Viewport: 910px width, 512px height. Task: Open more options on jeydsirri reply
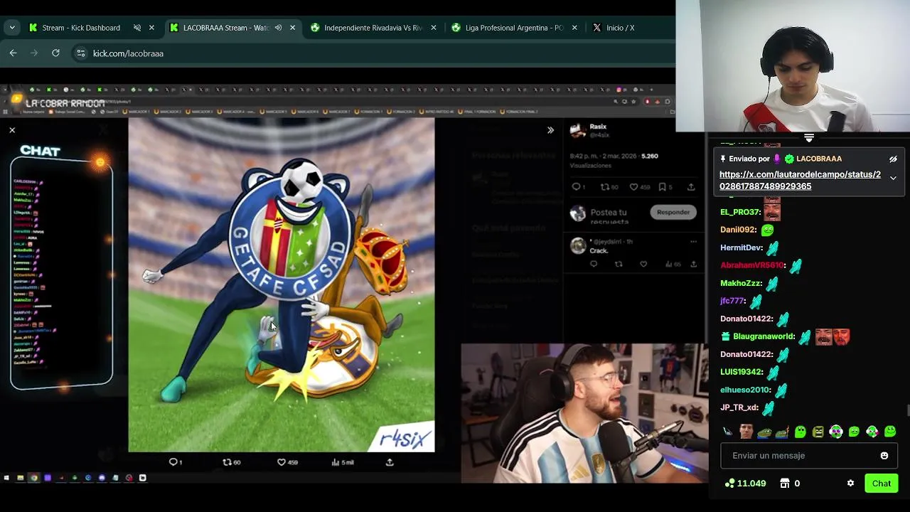pyautogui.click(x=693, y=242)
